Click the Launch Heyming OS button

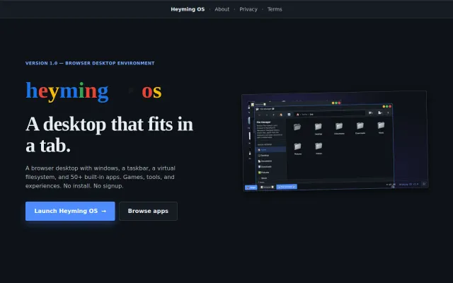[x=70, y=211]
